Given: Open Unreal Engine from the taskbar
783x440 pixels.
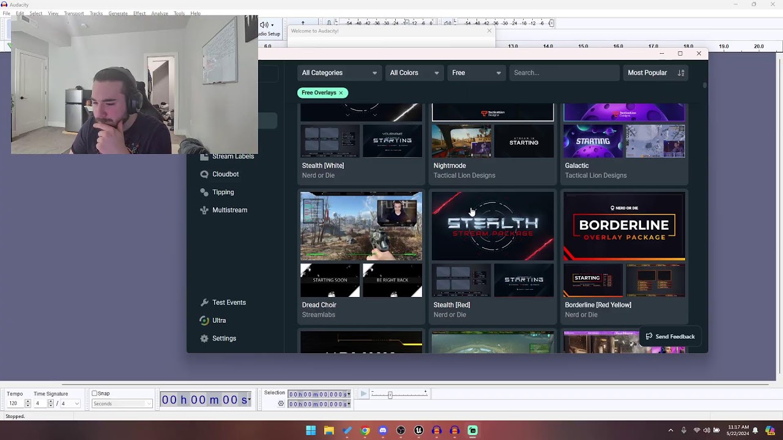Looking at the screenshot, I should pyautogui.click(x=419, y=430).
